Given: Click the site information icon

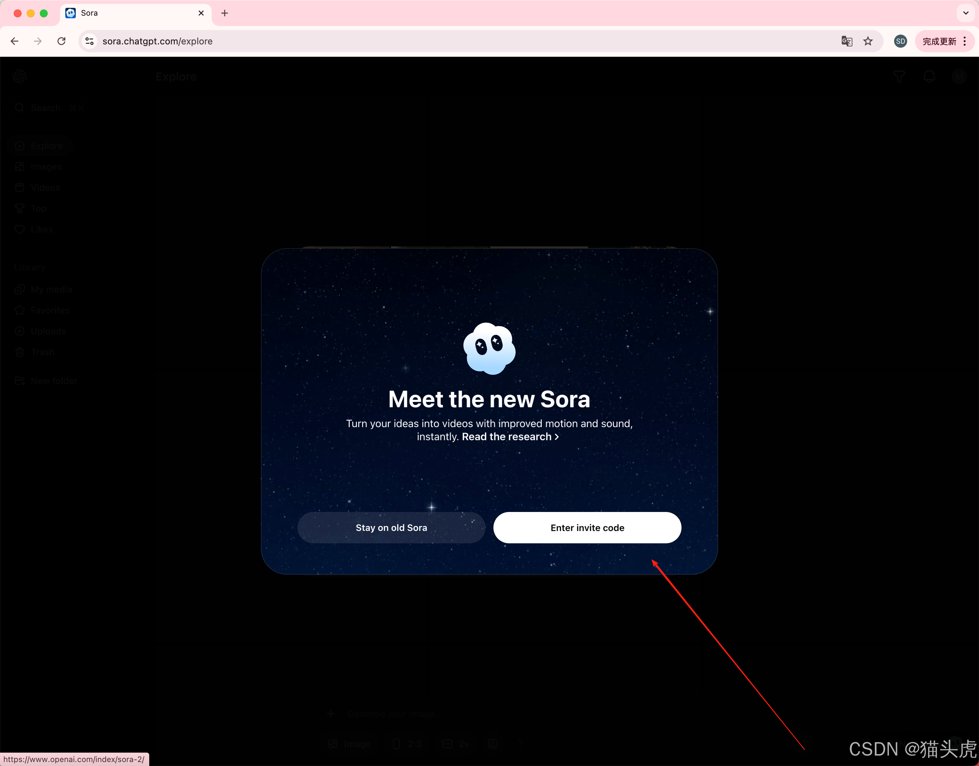Looking at the screenshot, I should pos(89,41).
